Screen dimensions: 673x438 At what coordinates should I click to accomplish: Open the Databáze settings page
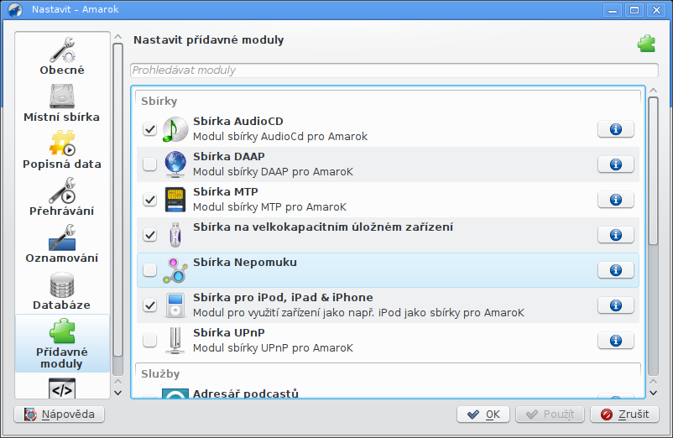click(62, 291)
